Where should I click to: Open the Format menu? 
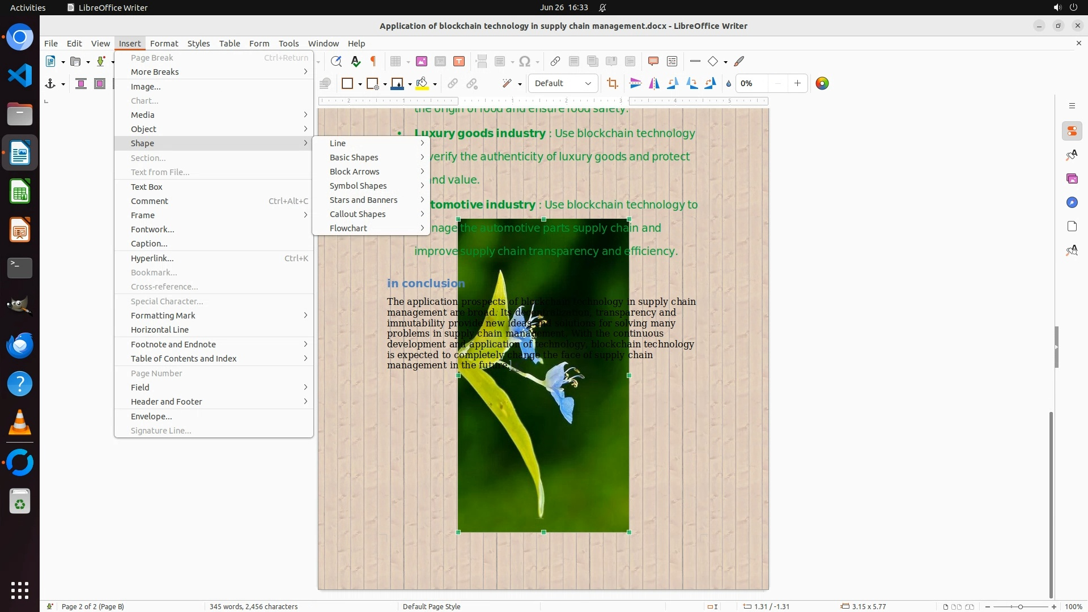(164, 43)
